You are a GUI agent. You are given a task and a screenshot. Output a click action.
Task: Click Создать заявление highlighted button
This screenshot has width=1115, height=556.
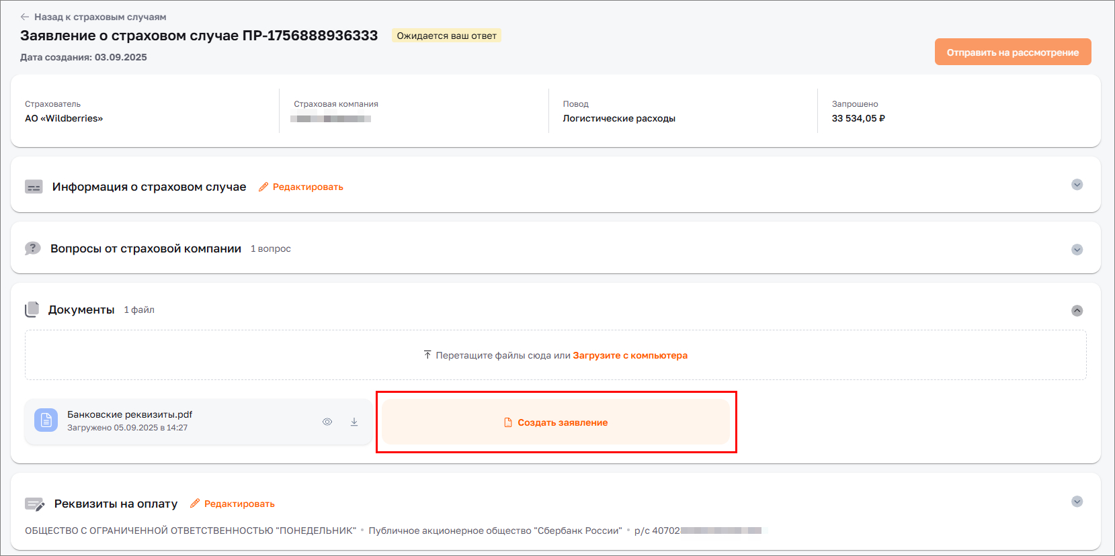[x=556, y=422]
